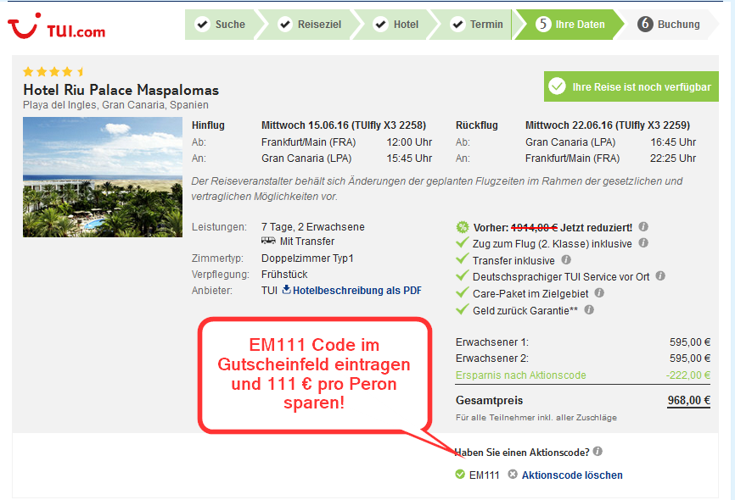Go to the Hotel step

(x=396, y=25)
